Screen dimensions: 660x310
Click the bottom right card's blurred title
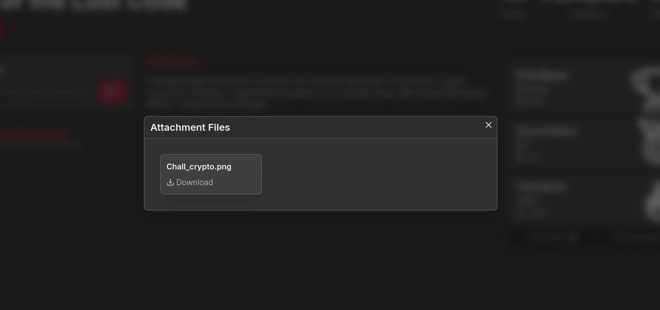click(x=541, y=187)
